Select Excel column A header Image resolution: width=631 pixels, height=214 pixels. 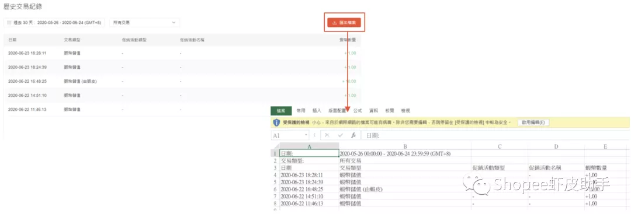click(x=309, y=146)
